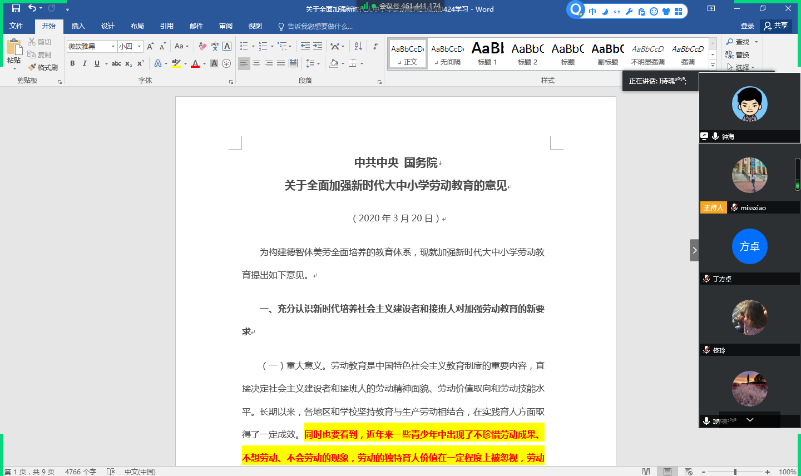Click word count 4766 个字 in status bar

coord(81,472)
